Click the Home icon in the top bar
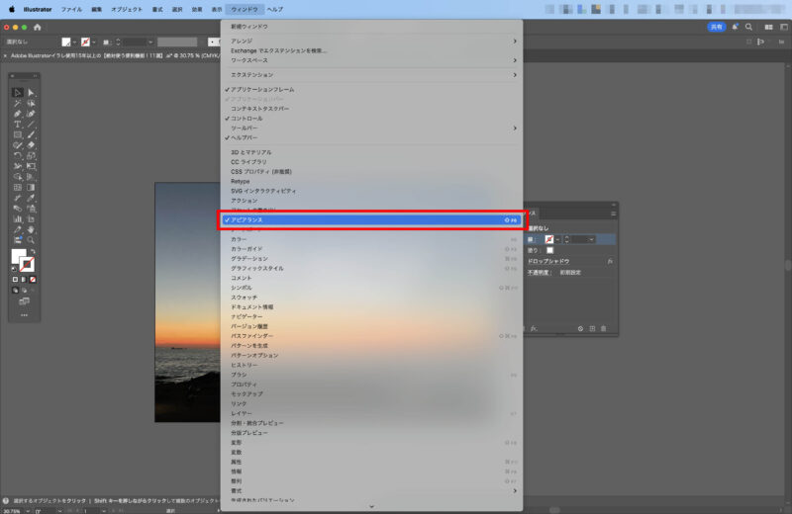792x514 pixels. [38, 27]
